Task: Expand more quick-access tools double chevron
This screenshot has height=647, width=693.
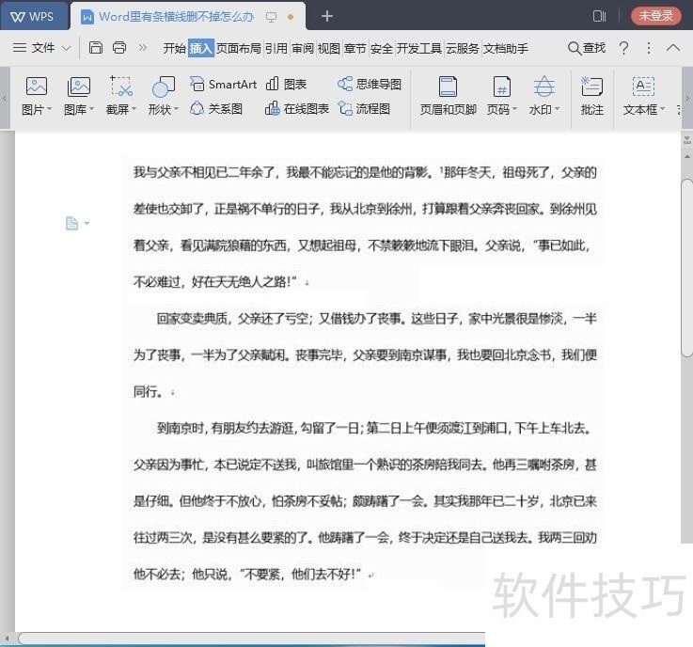Action: (x=142, y=47)
